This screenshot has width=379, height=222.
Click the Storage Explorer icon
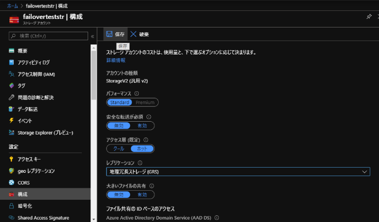click(11, 133)
